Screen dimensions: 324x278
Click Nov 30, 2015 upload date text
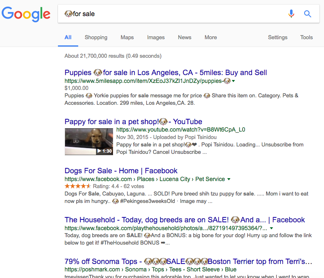coord(132,137)
